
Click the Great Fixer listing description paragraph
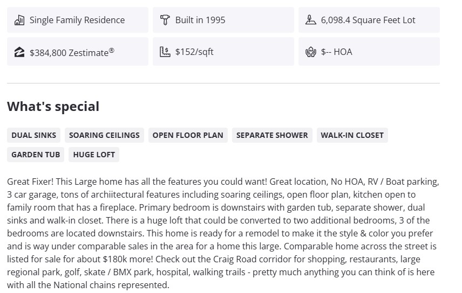(x=223, y=233)
